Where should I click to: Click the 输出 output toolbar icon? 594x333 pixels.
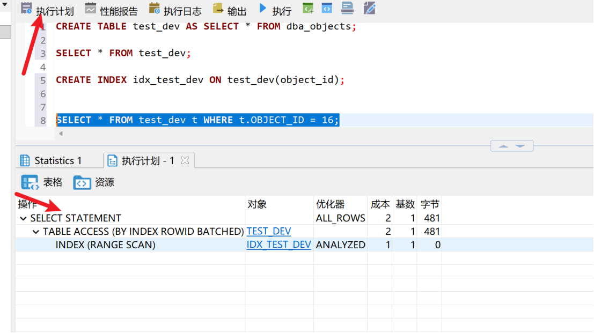(x=218, y=9)
